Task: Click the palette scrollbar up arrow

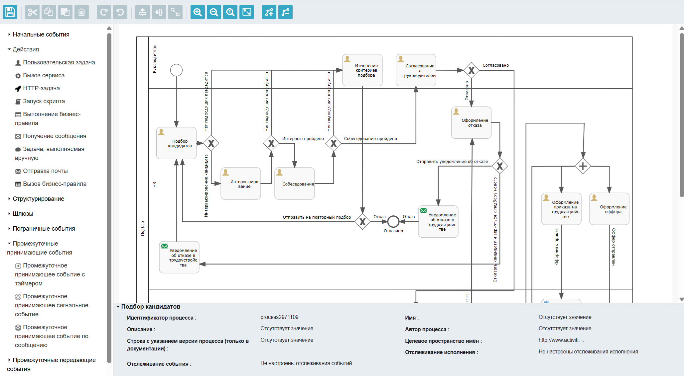Action: 109,29
